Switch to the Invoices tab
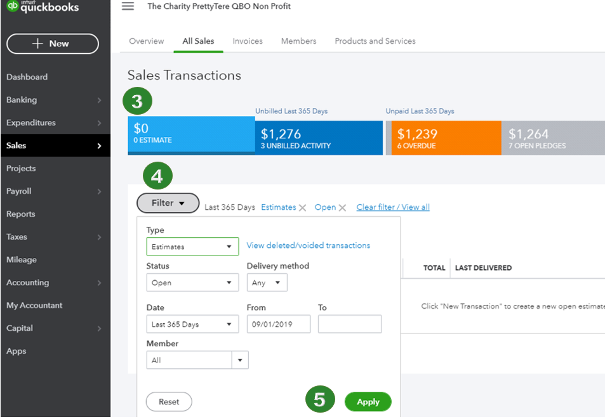 pyautogui.click(x=248, y=41)
